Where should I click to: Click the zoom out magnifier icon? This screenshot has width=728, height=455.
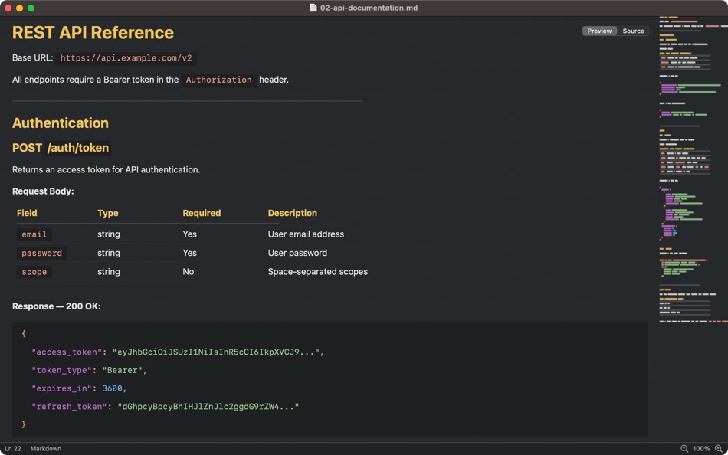point(684,449)
